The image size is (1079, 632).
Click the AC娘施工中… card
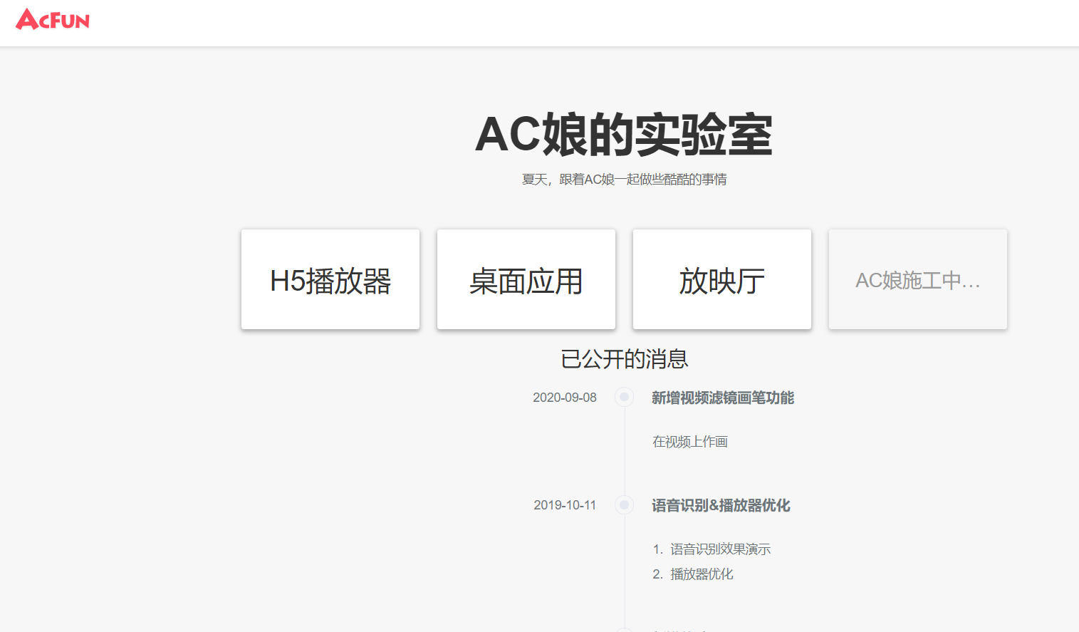918,279
